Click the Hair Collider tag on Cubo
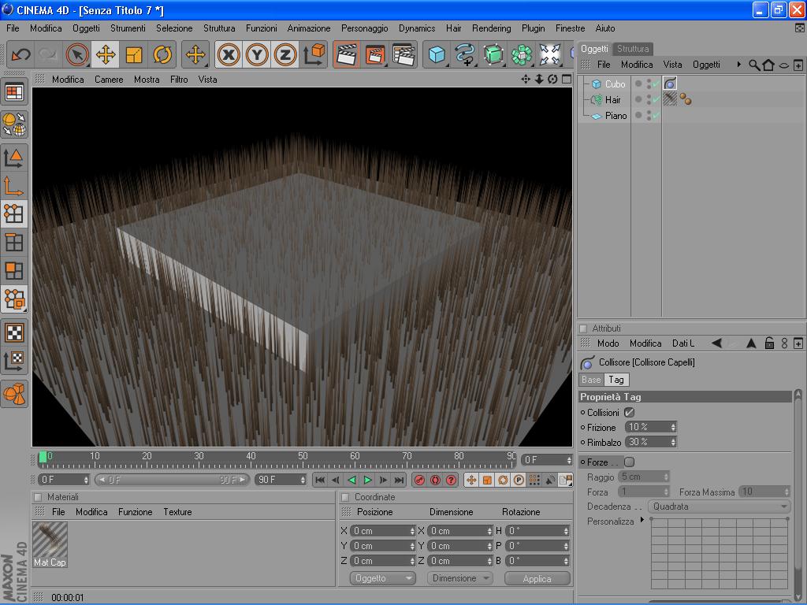This screenshot has width=807, height=605. [x=670, y=84]
